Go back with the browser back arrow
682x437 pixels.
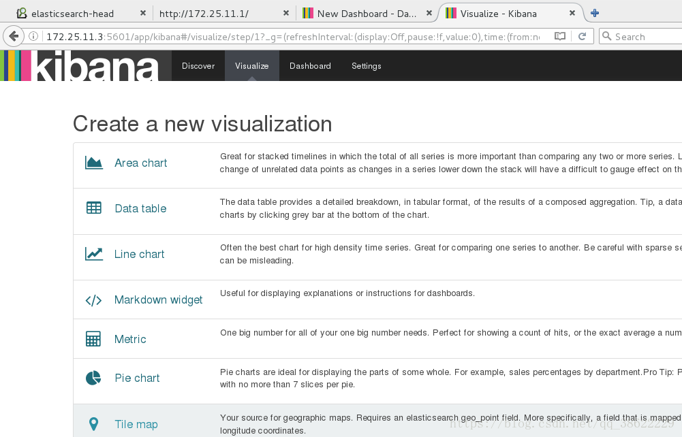(x=14, y=36)
